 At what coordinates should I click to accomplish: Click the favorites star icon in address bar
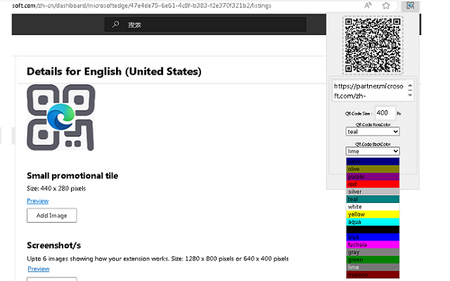(x=386, y=6)
